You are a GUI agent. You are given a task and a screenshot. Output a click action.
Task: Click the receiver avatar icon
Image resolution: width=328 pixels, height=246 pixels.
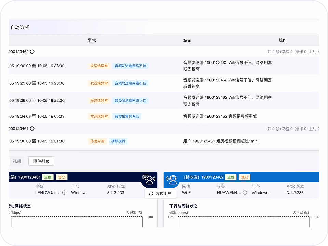click(x=171, y=180)
